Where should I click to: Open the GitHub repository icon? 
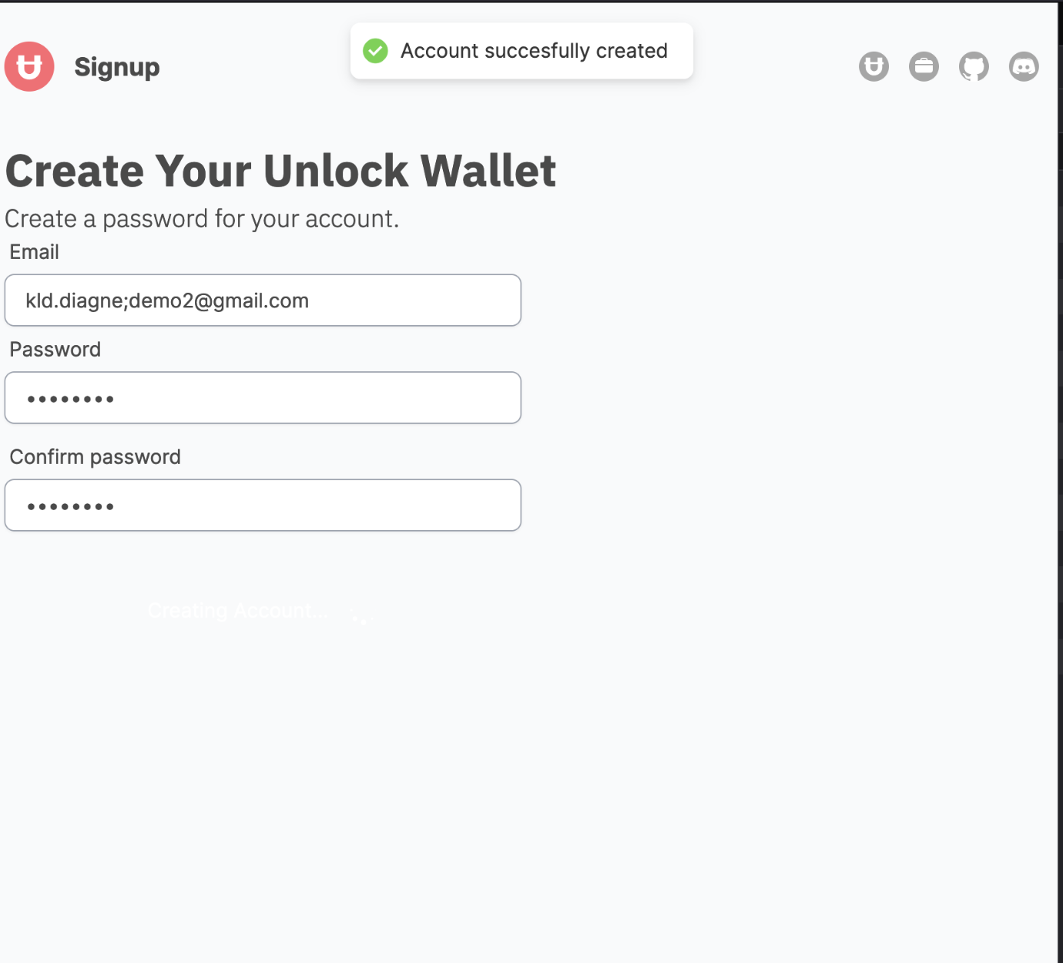[x=974, y=66]
